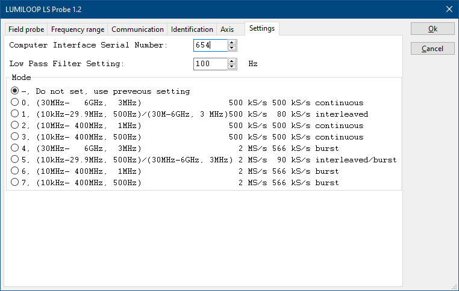
Task: Click the Ok button
Action: click(432, 29)
